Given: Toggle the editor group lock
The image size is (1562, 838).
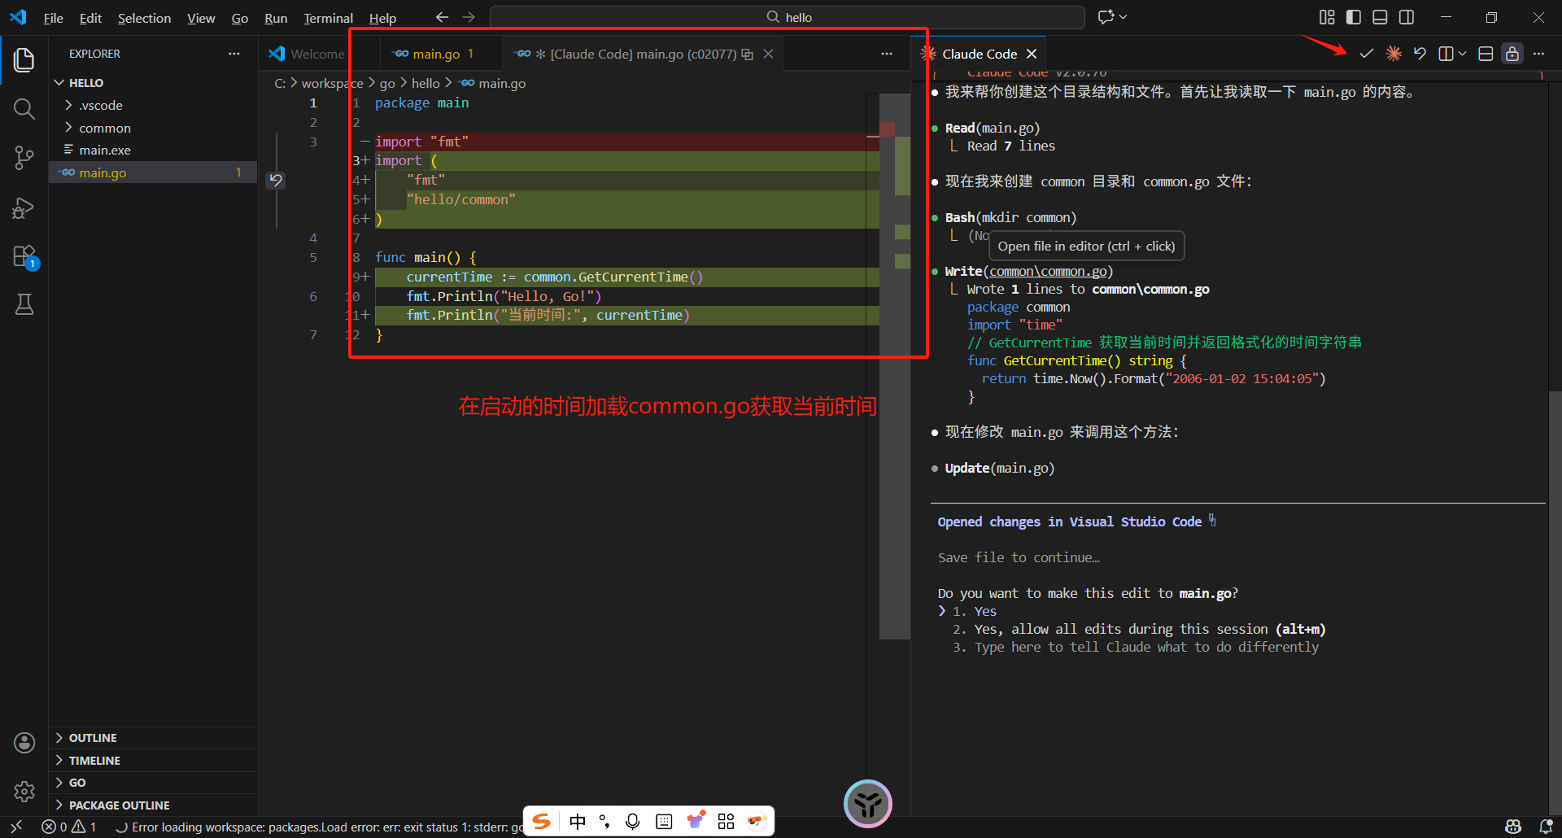Looking at the screenshot, I should pos(1512,54).
